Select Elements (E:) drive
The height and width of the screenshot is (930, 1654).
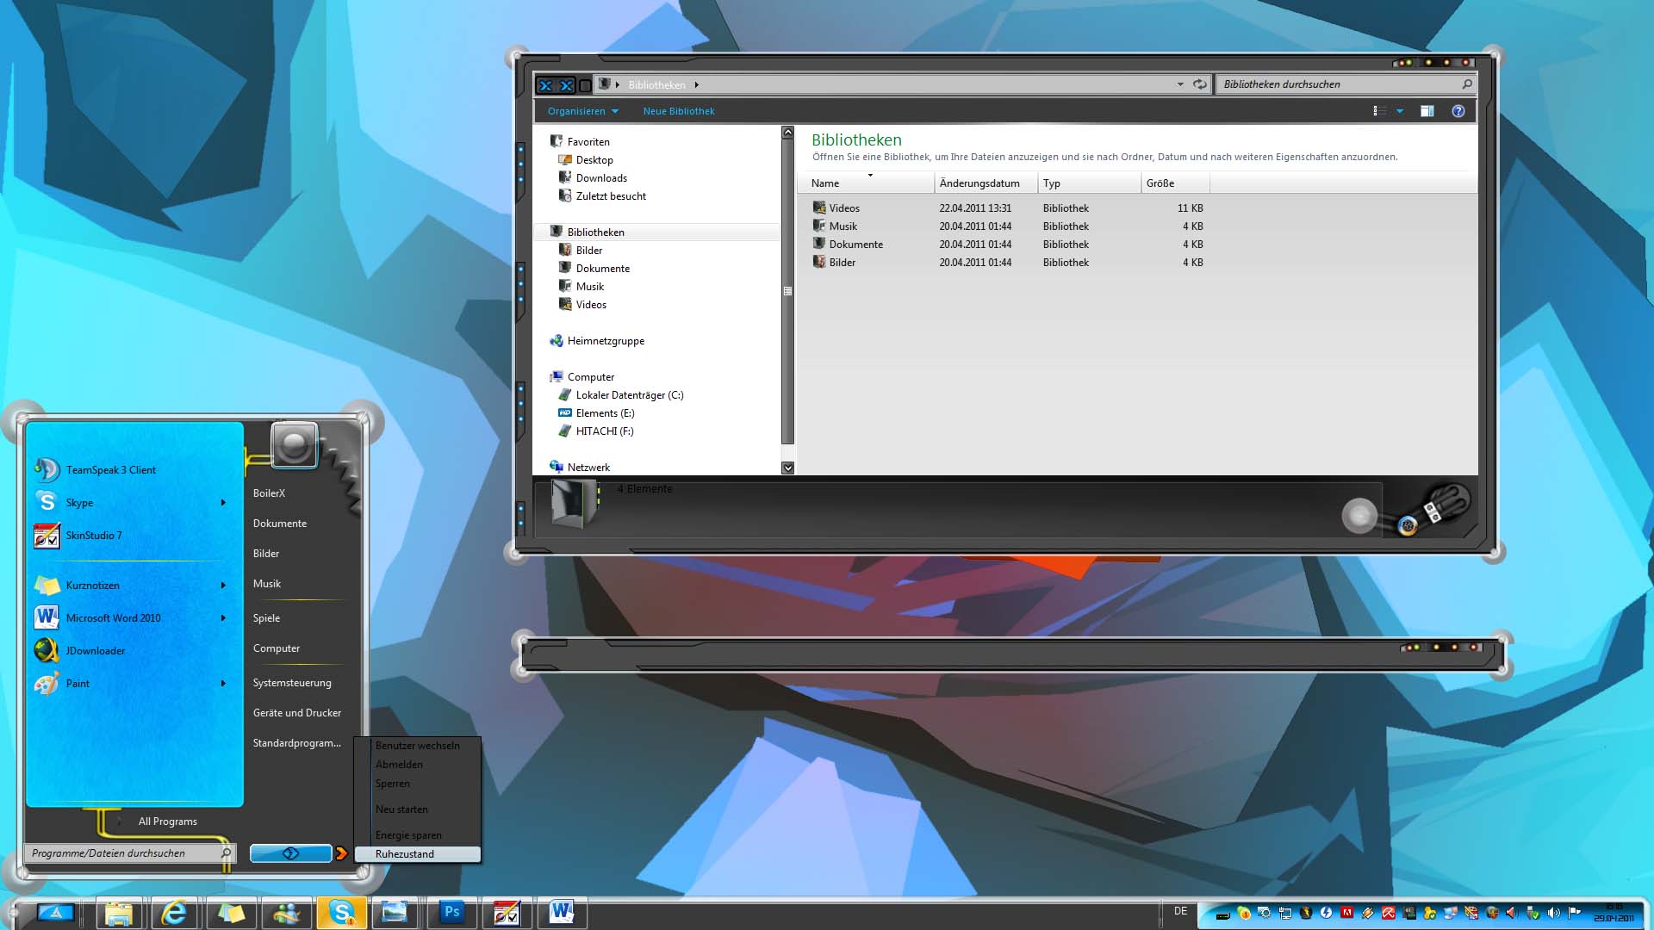tap(596, 413)
